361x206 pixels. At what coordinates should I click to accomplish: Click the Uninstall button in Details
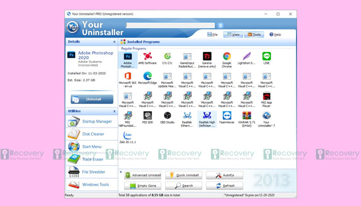click(92, 99)
